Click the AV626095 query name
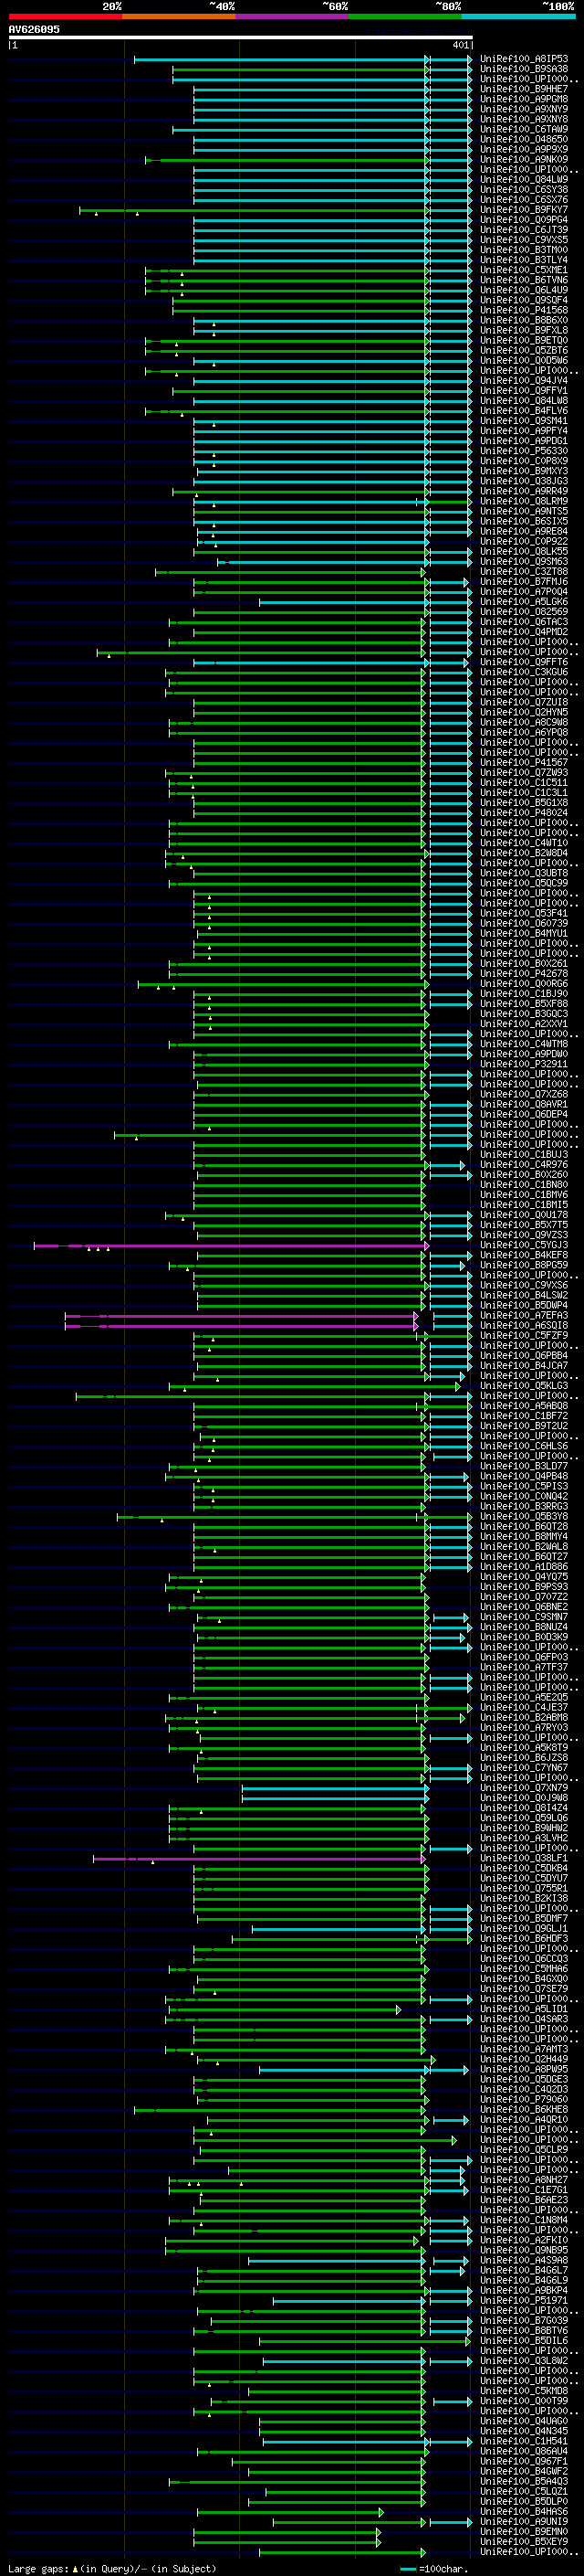Image resolution: width=584 pixels, height=2576 pixels. [x=34, y=29]
